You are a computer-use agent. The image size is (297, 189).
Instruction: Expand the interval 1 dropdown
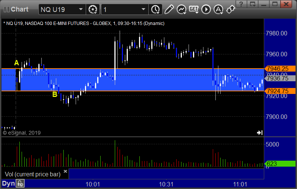click(x=143, y=9)
